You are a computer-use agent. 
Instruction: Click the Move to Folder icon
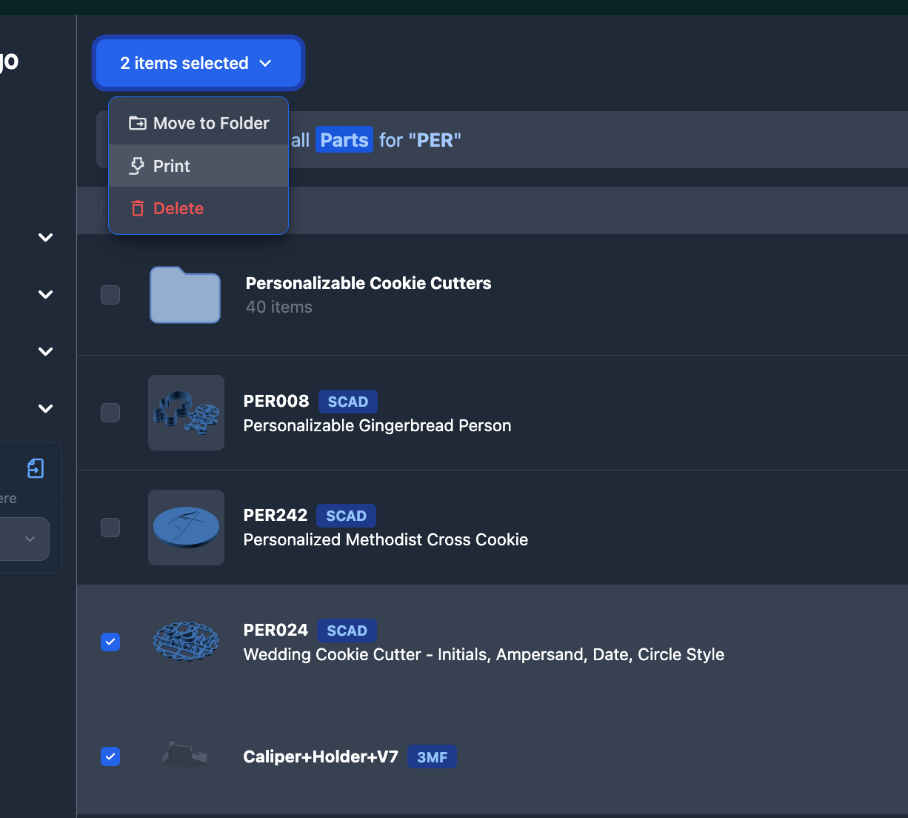pos(137,123)
